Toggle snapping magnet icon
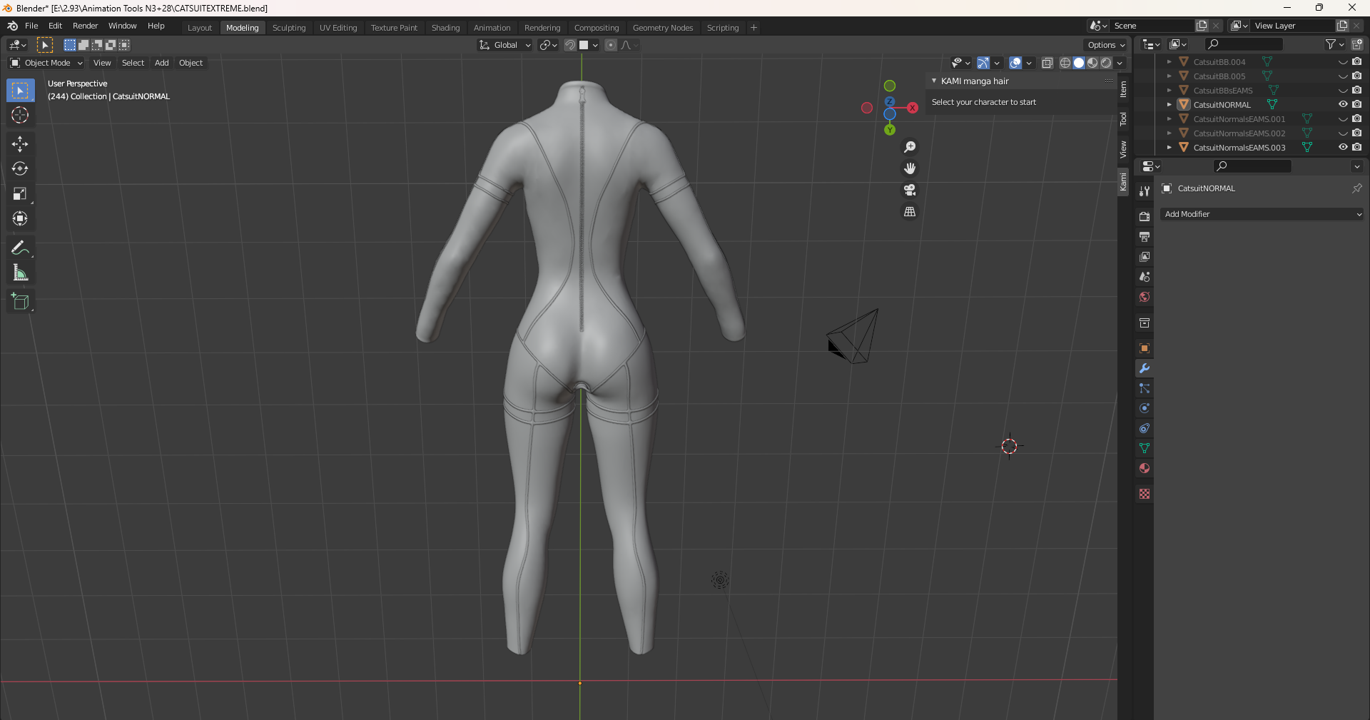 point(570,45)
